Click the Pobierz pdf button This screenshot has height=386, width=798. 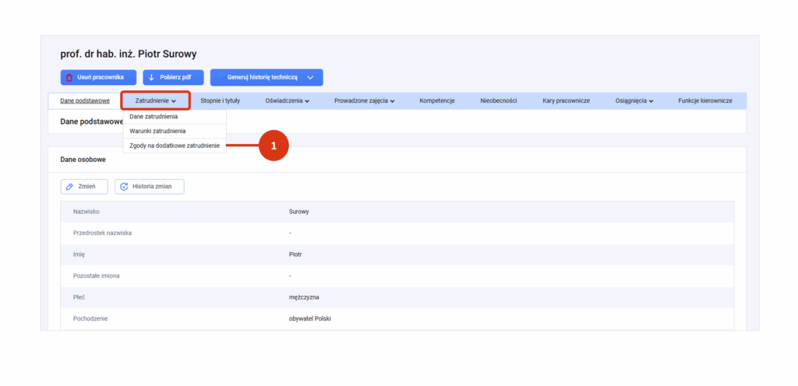tap(174, 78)
